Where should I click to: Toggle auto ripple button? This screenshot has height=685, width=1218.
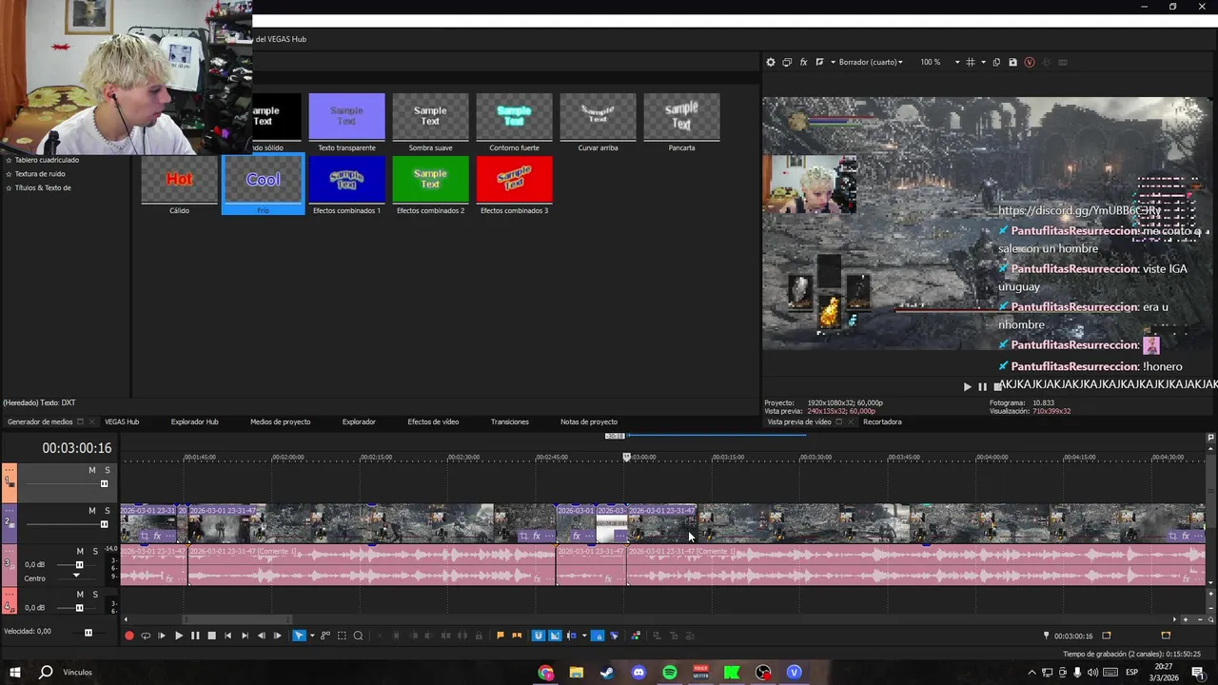(x=572, y=636)
